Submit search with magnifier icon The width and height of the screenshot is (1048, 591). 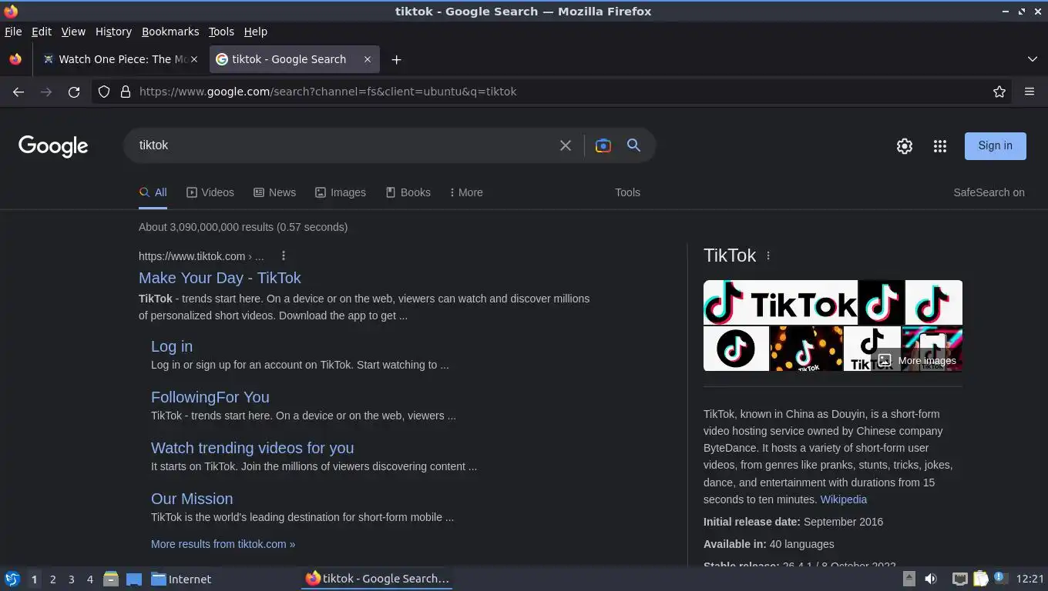click(633, 145)
